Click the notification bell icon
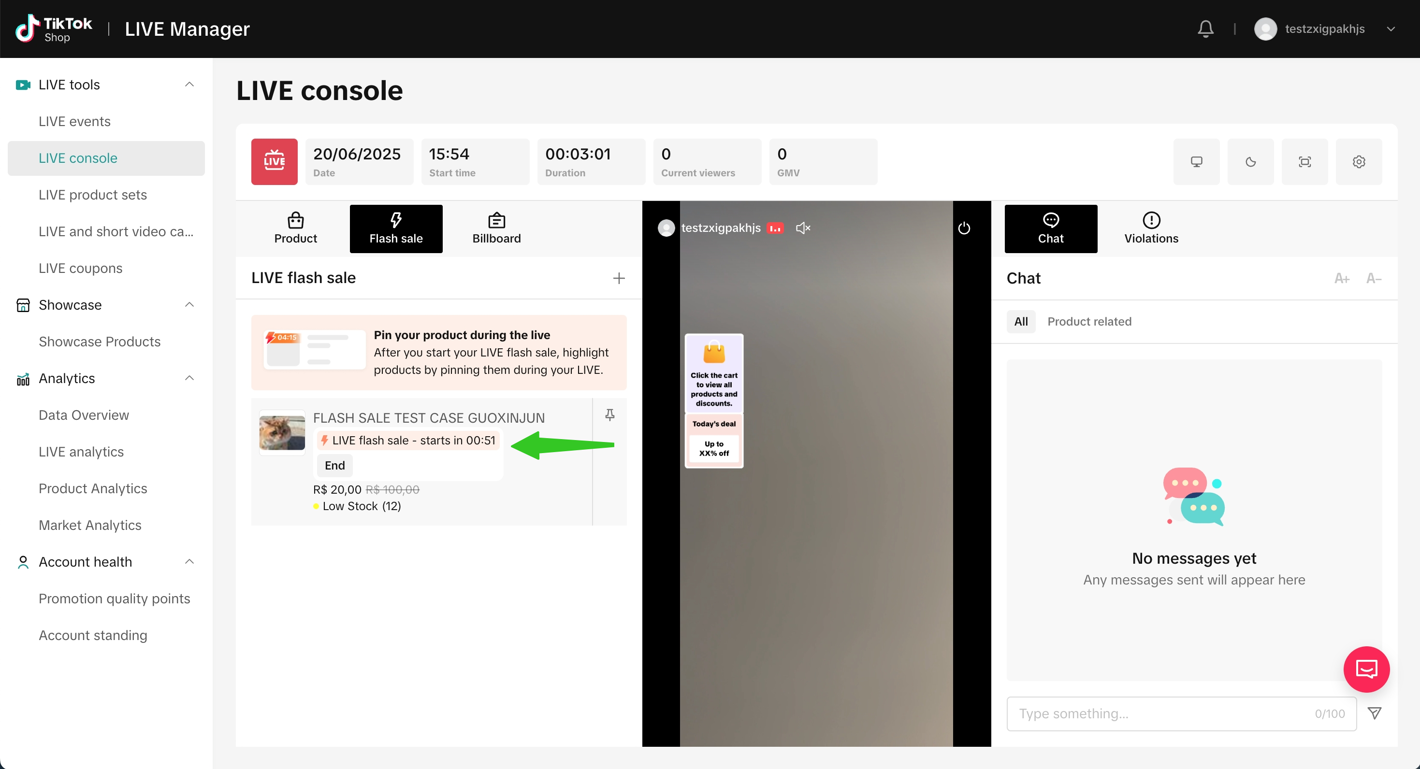 pos(1205,28)
